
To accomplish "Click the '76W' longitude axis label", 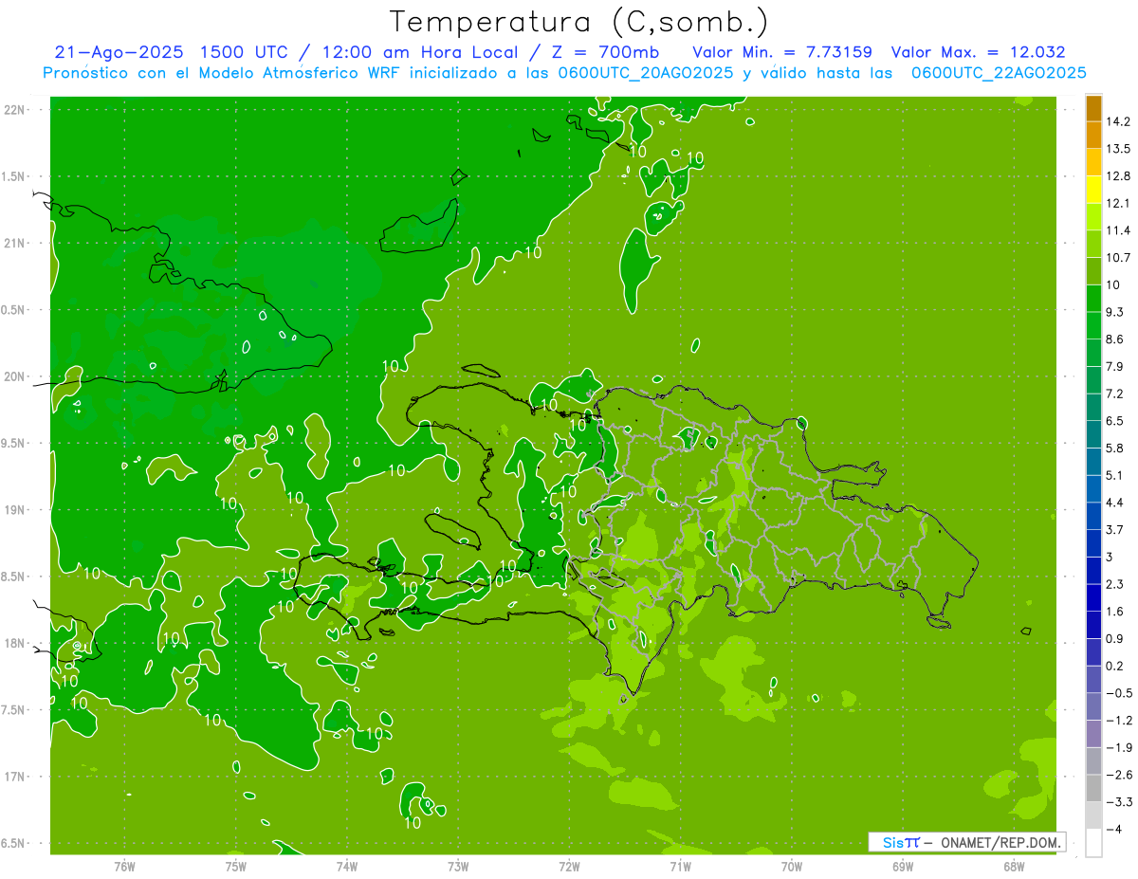I will coord(124,866).
